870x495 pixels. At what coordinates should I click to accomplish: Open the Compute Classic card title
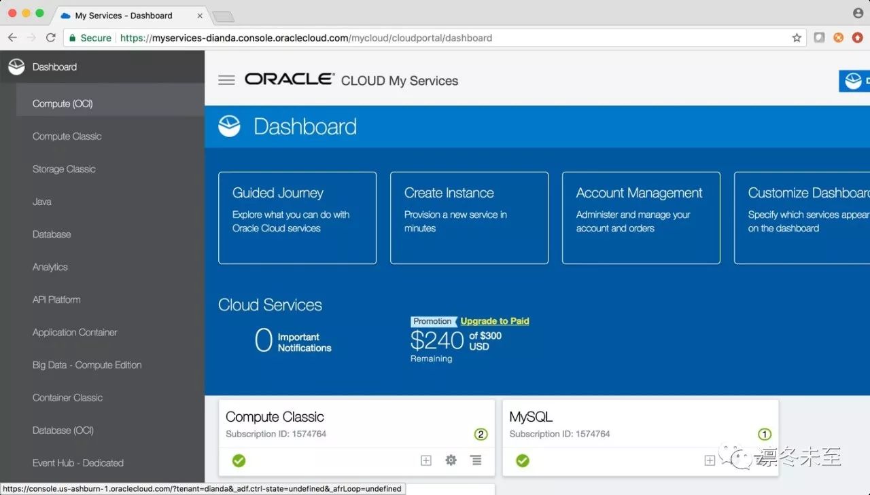(x=275, y=417)
